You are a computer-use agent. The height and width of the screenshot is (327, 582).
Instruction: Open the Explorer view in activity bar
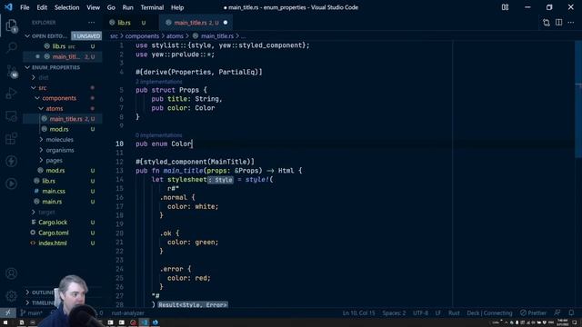[x=11, y=25]
